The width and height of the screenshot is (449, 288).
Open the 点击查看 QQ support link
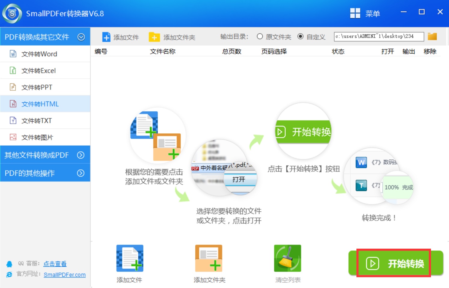(x=55, y=264)
